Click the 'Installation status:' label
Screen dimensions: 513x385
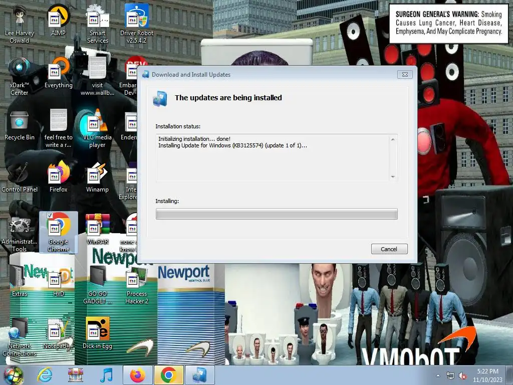pos(178,126)
